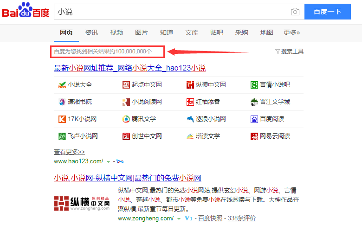Click the 纵横中文网 site icon in grid
Viewport: 362px width, 225px height.
[x=190, y=85]
